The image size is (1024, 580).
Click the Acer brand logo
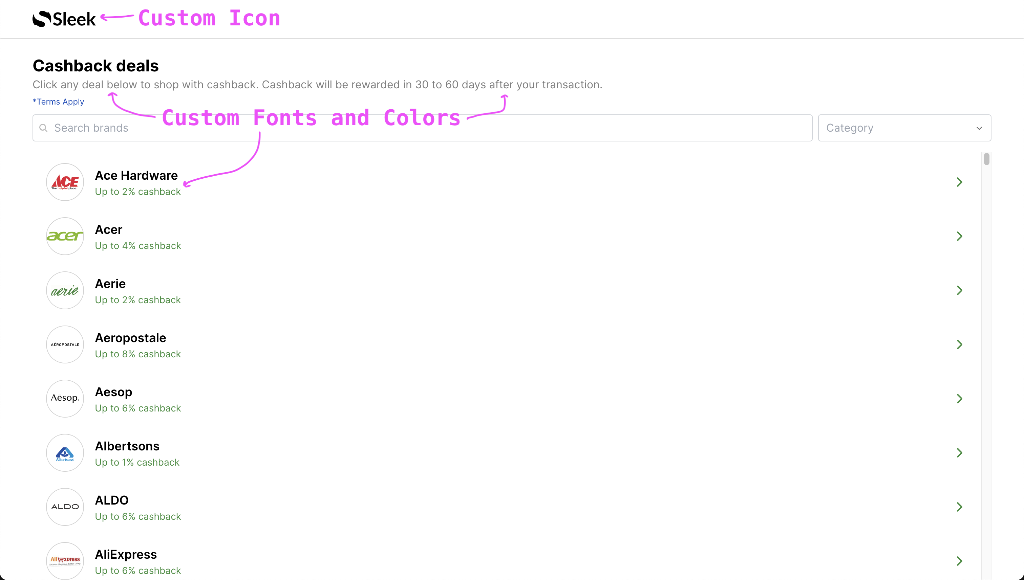[65, 236]
